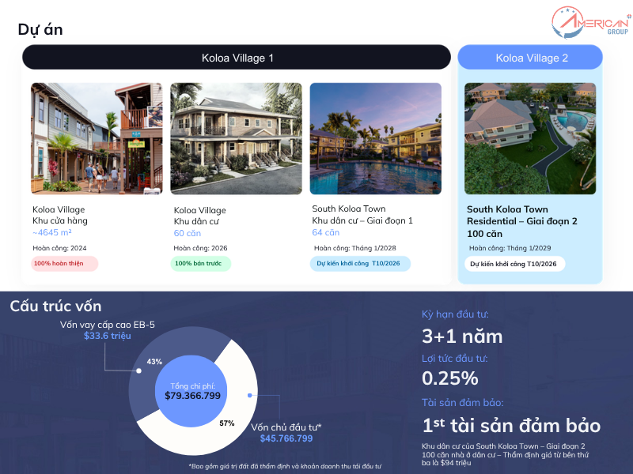Click the '60 căn' unit count
This screenshot has width=633, height=474.
click(x=188, y=233)
